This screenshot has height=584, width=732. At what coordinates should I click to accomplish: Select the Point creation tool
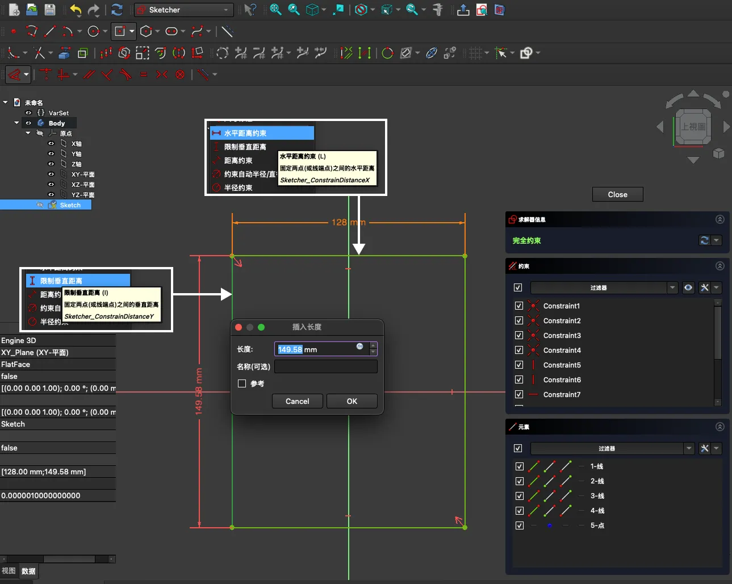14,31
